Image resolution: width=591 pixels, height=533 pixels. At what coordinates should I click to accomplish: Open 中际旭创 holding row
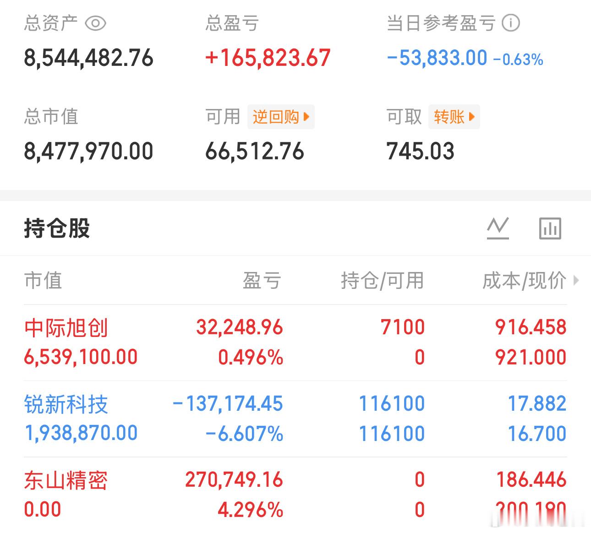[295, 343]
